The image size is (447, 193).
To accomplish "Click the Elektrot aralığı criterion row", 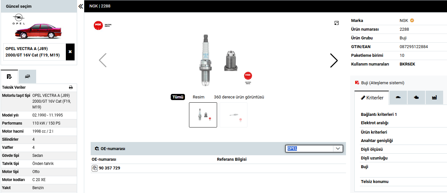I will [404, 123].
